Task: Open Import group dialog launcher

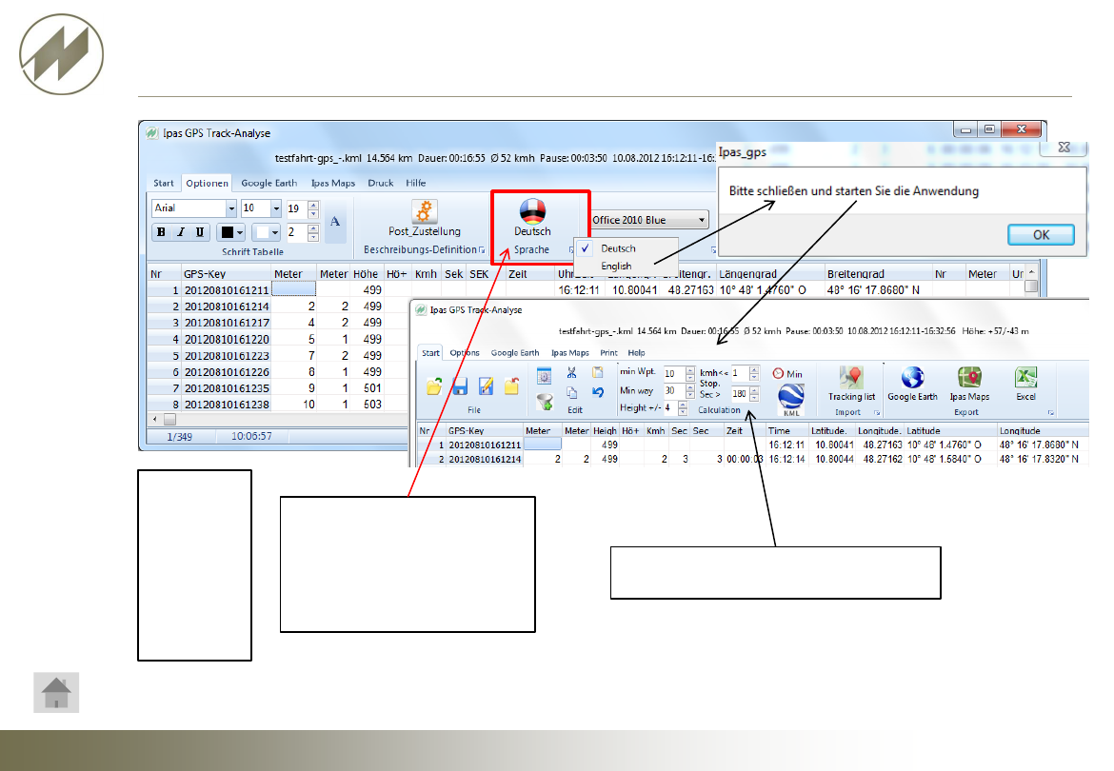Action: 877,412
